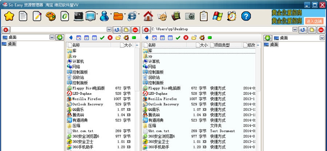Open the film reel media icon
The height and width of the screenshot is (151, 327).
pyautogui.click(x=176, y=16)
